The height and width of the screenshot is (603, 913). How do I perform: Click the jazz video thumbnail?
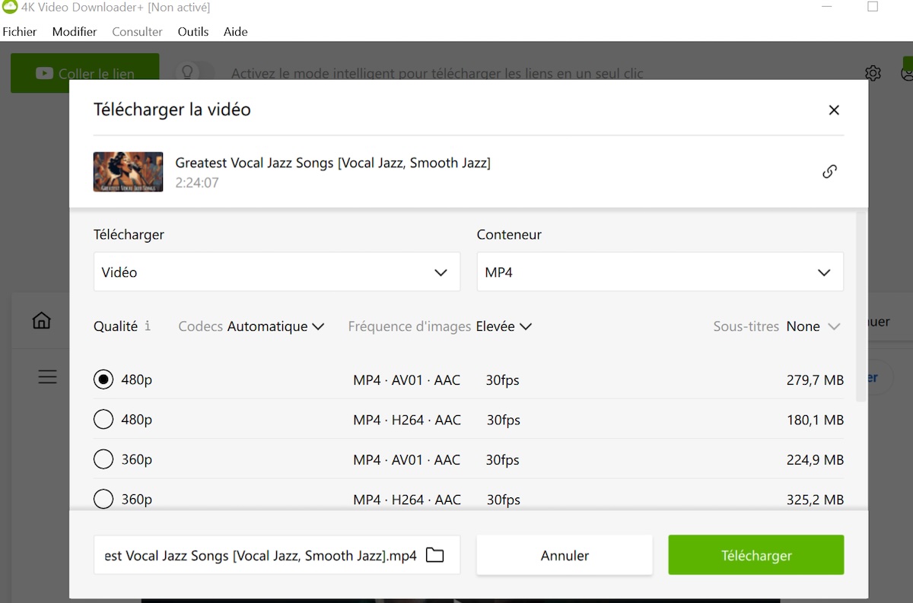(128, 171)
